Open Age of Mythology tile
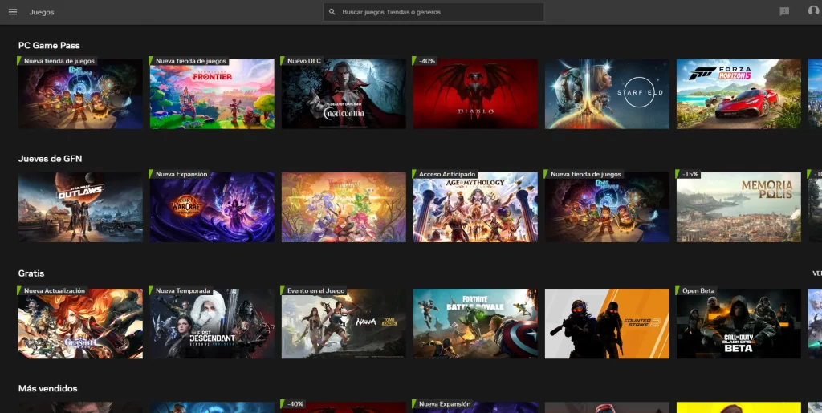 click(x=475, y=207)
